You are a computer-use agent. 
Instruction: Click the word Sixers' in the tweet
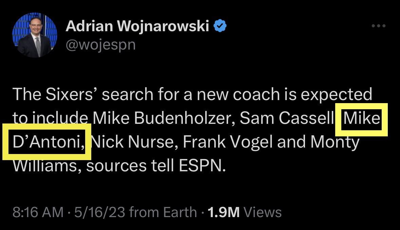click(72, 95)
